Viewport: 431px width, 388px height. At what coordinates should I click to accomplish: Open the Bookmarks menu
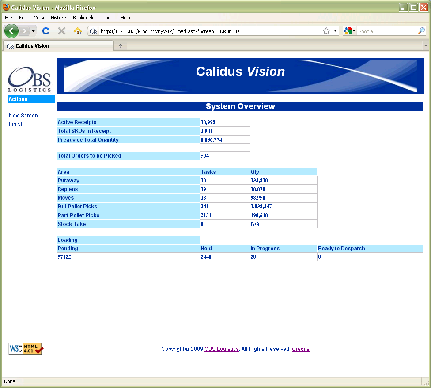tap(84, 18)
